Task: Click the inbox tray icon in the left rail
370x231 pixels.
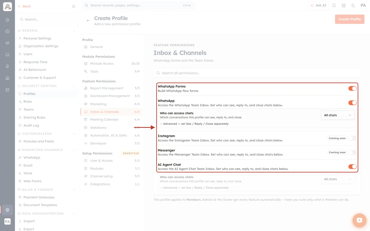Action: (x=7, y=55)
